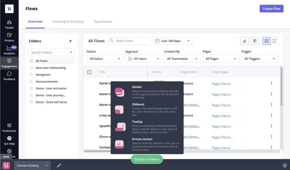The height and width of the screenshot is (170, 290).
Task: Click the Create Flow button
Action: coord(272,9)
